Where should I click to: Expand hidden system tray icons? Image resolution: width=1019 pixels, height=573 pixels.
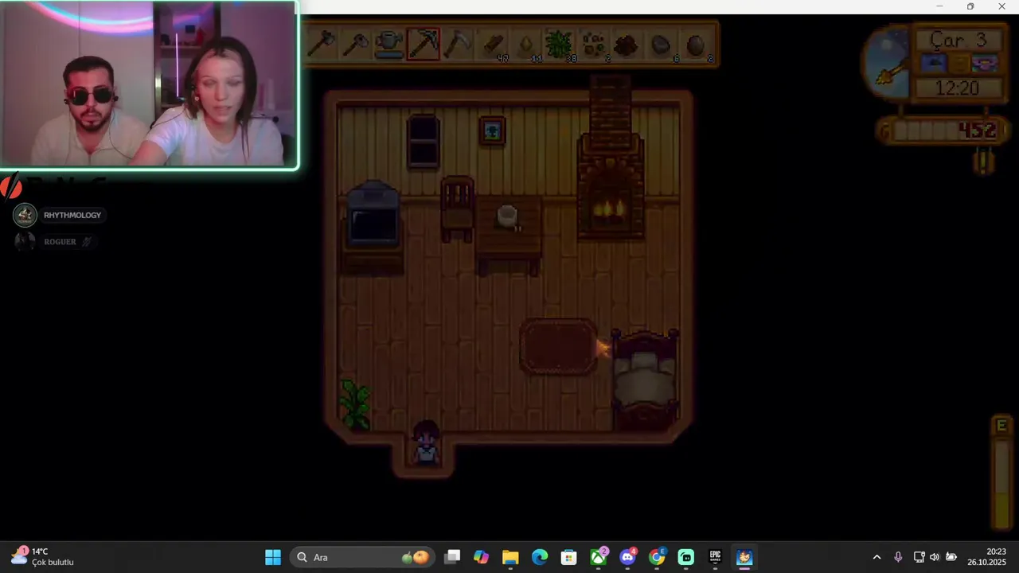[876, 557]
